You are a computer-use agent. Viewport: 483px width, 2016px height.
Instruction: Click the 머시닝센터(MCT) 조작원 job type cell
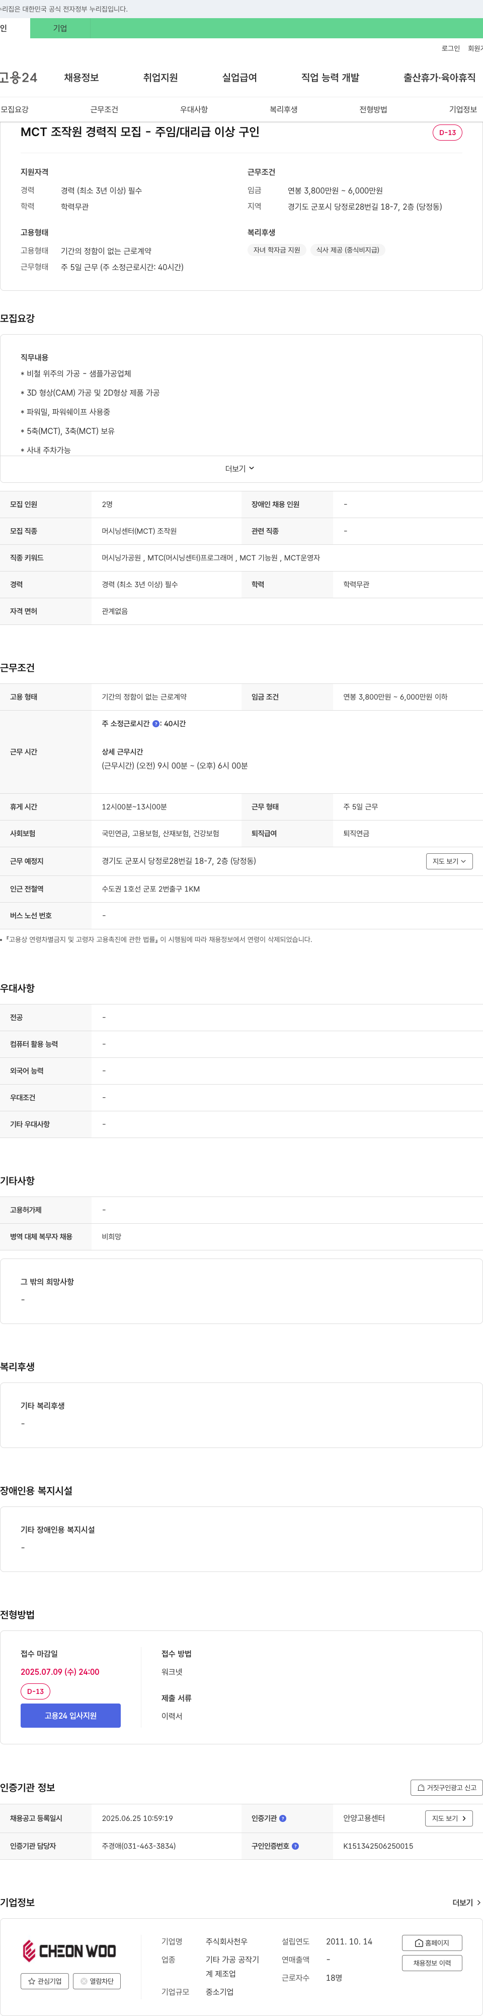click(139, 531)
